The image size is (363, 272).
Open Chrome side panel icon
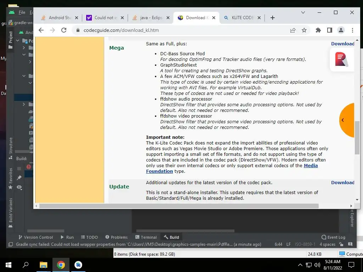pyautogui.click(x=330, y=30)
